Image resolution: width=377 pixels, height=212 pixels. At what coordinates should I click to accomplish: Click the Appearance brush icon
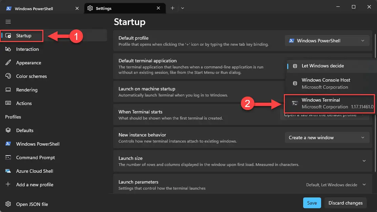[x=8, y=63]
